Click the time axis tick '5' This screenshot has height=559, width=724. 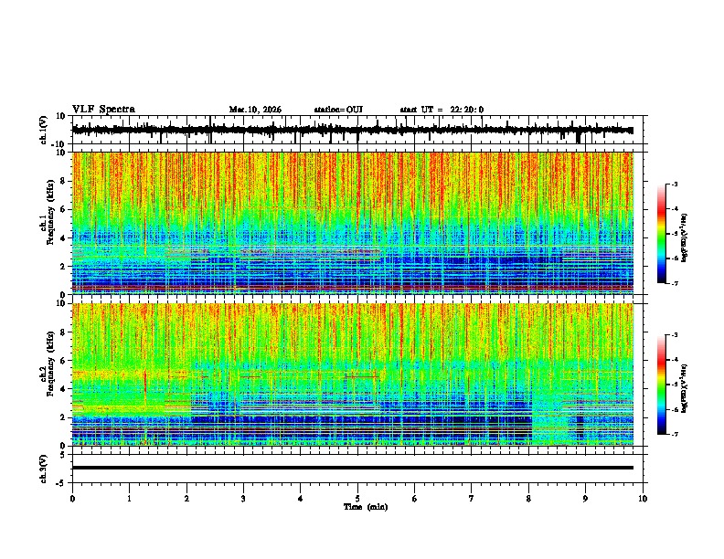[x=357, y=499]
